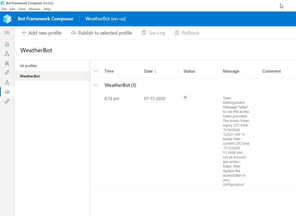Open the Bot Responses robot icon
296x216 pixels.
click(7, 63)
